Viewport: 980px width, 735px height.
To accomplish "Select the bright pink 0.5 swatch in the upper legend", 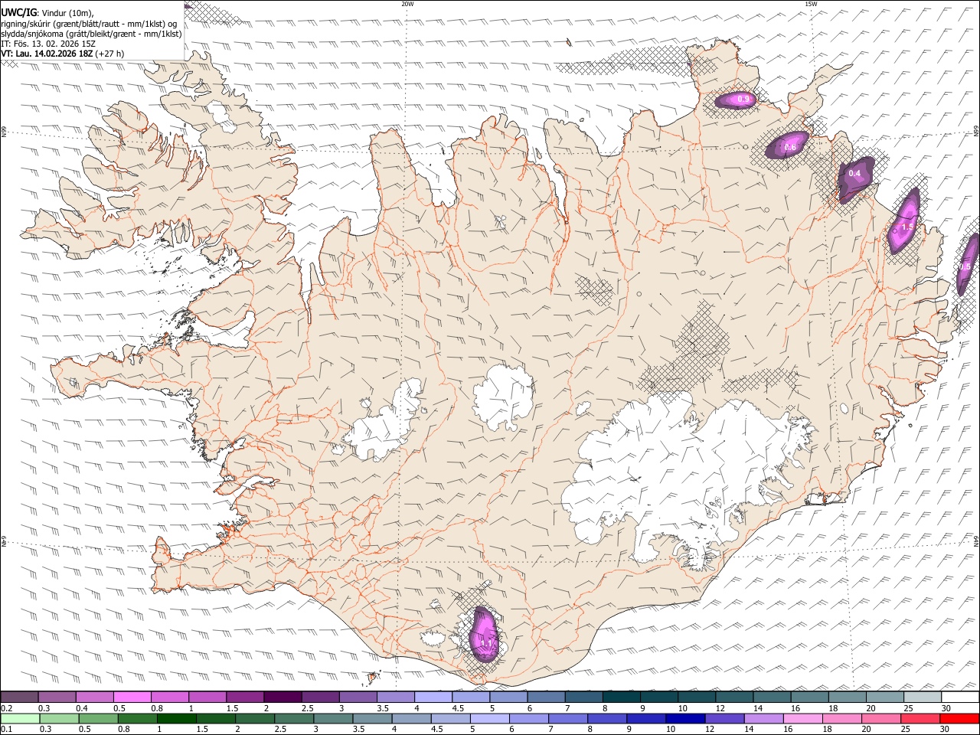I will click(132, 697).
